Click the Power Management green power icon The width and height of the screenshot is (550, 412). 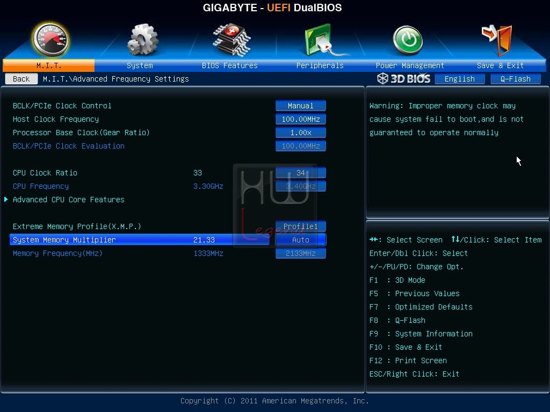[x=408, y=40]
